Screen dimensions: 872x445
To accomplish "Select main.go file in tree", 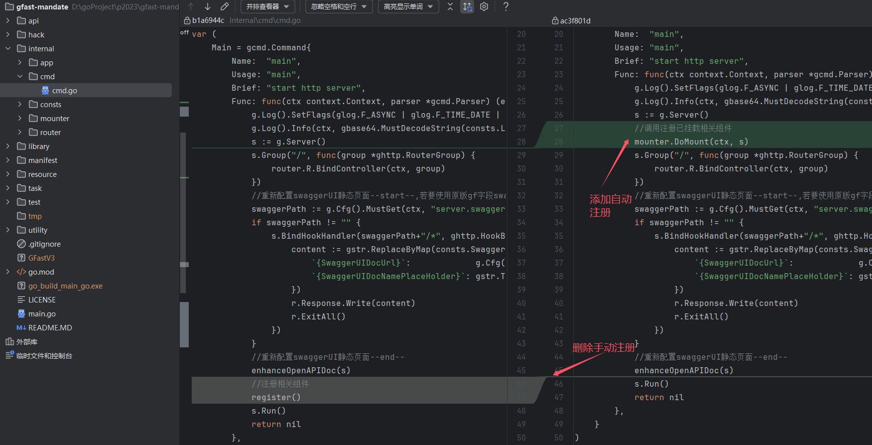I will [42, 313].
